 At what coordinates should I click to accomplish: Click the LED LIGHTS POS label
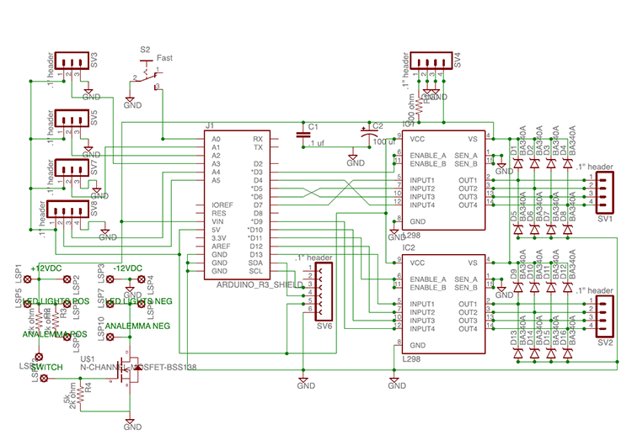click(x=56, y=301)
